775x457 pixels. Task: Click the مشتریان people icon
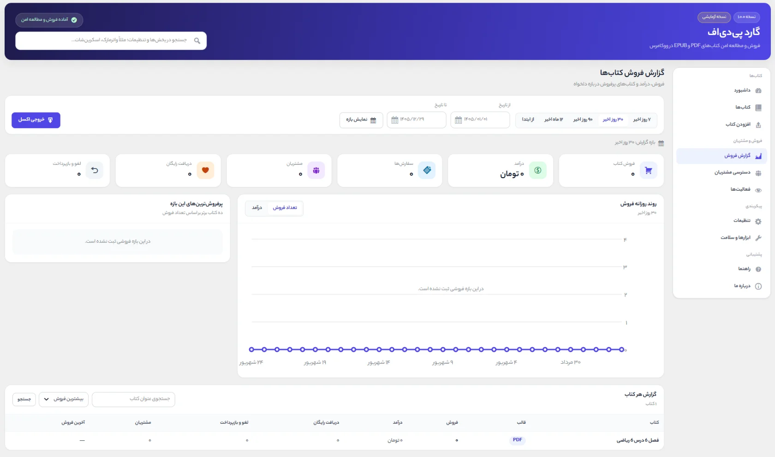click(x=316, y=170)
